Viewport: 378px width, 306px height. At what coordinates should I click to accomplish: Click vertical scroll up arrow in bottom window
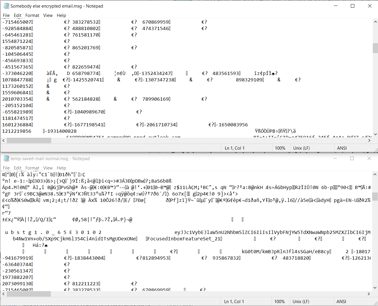tap(375, 174)
